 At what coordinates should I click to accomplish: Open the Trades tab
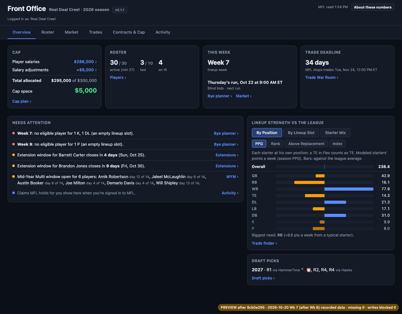95,32
